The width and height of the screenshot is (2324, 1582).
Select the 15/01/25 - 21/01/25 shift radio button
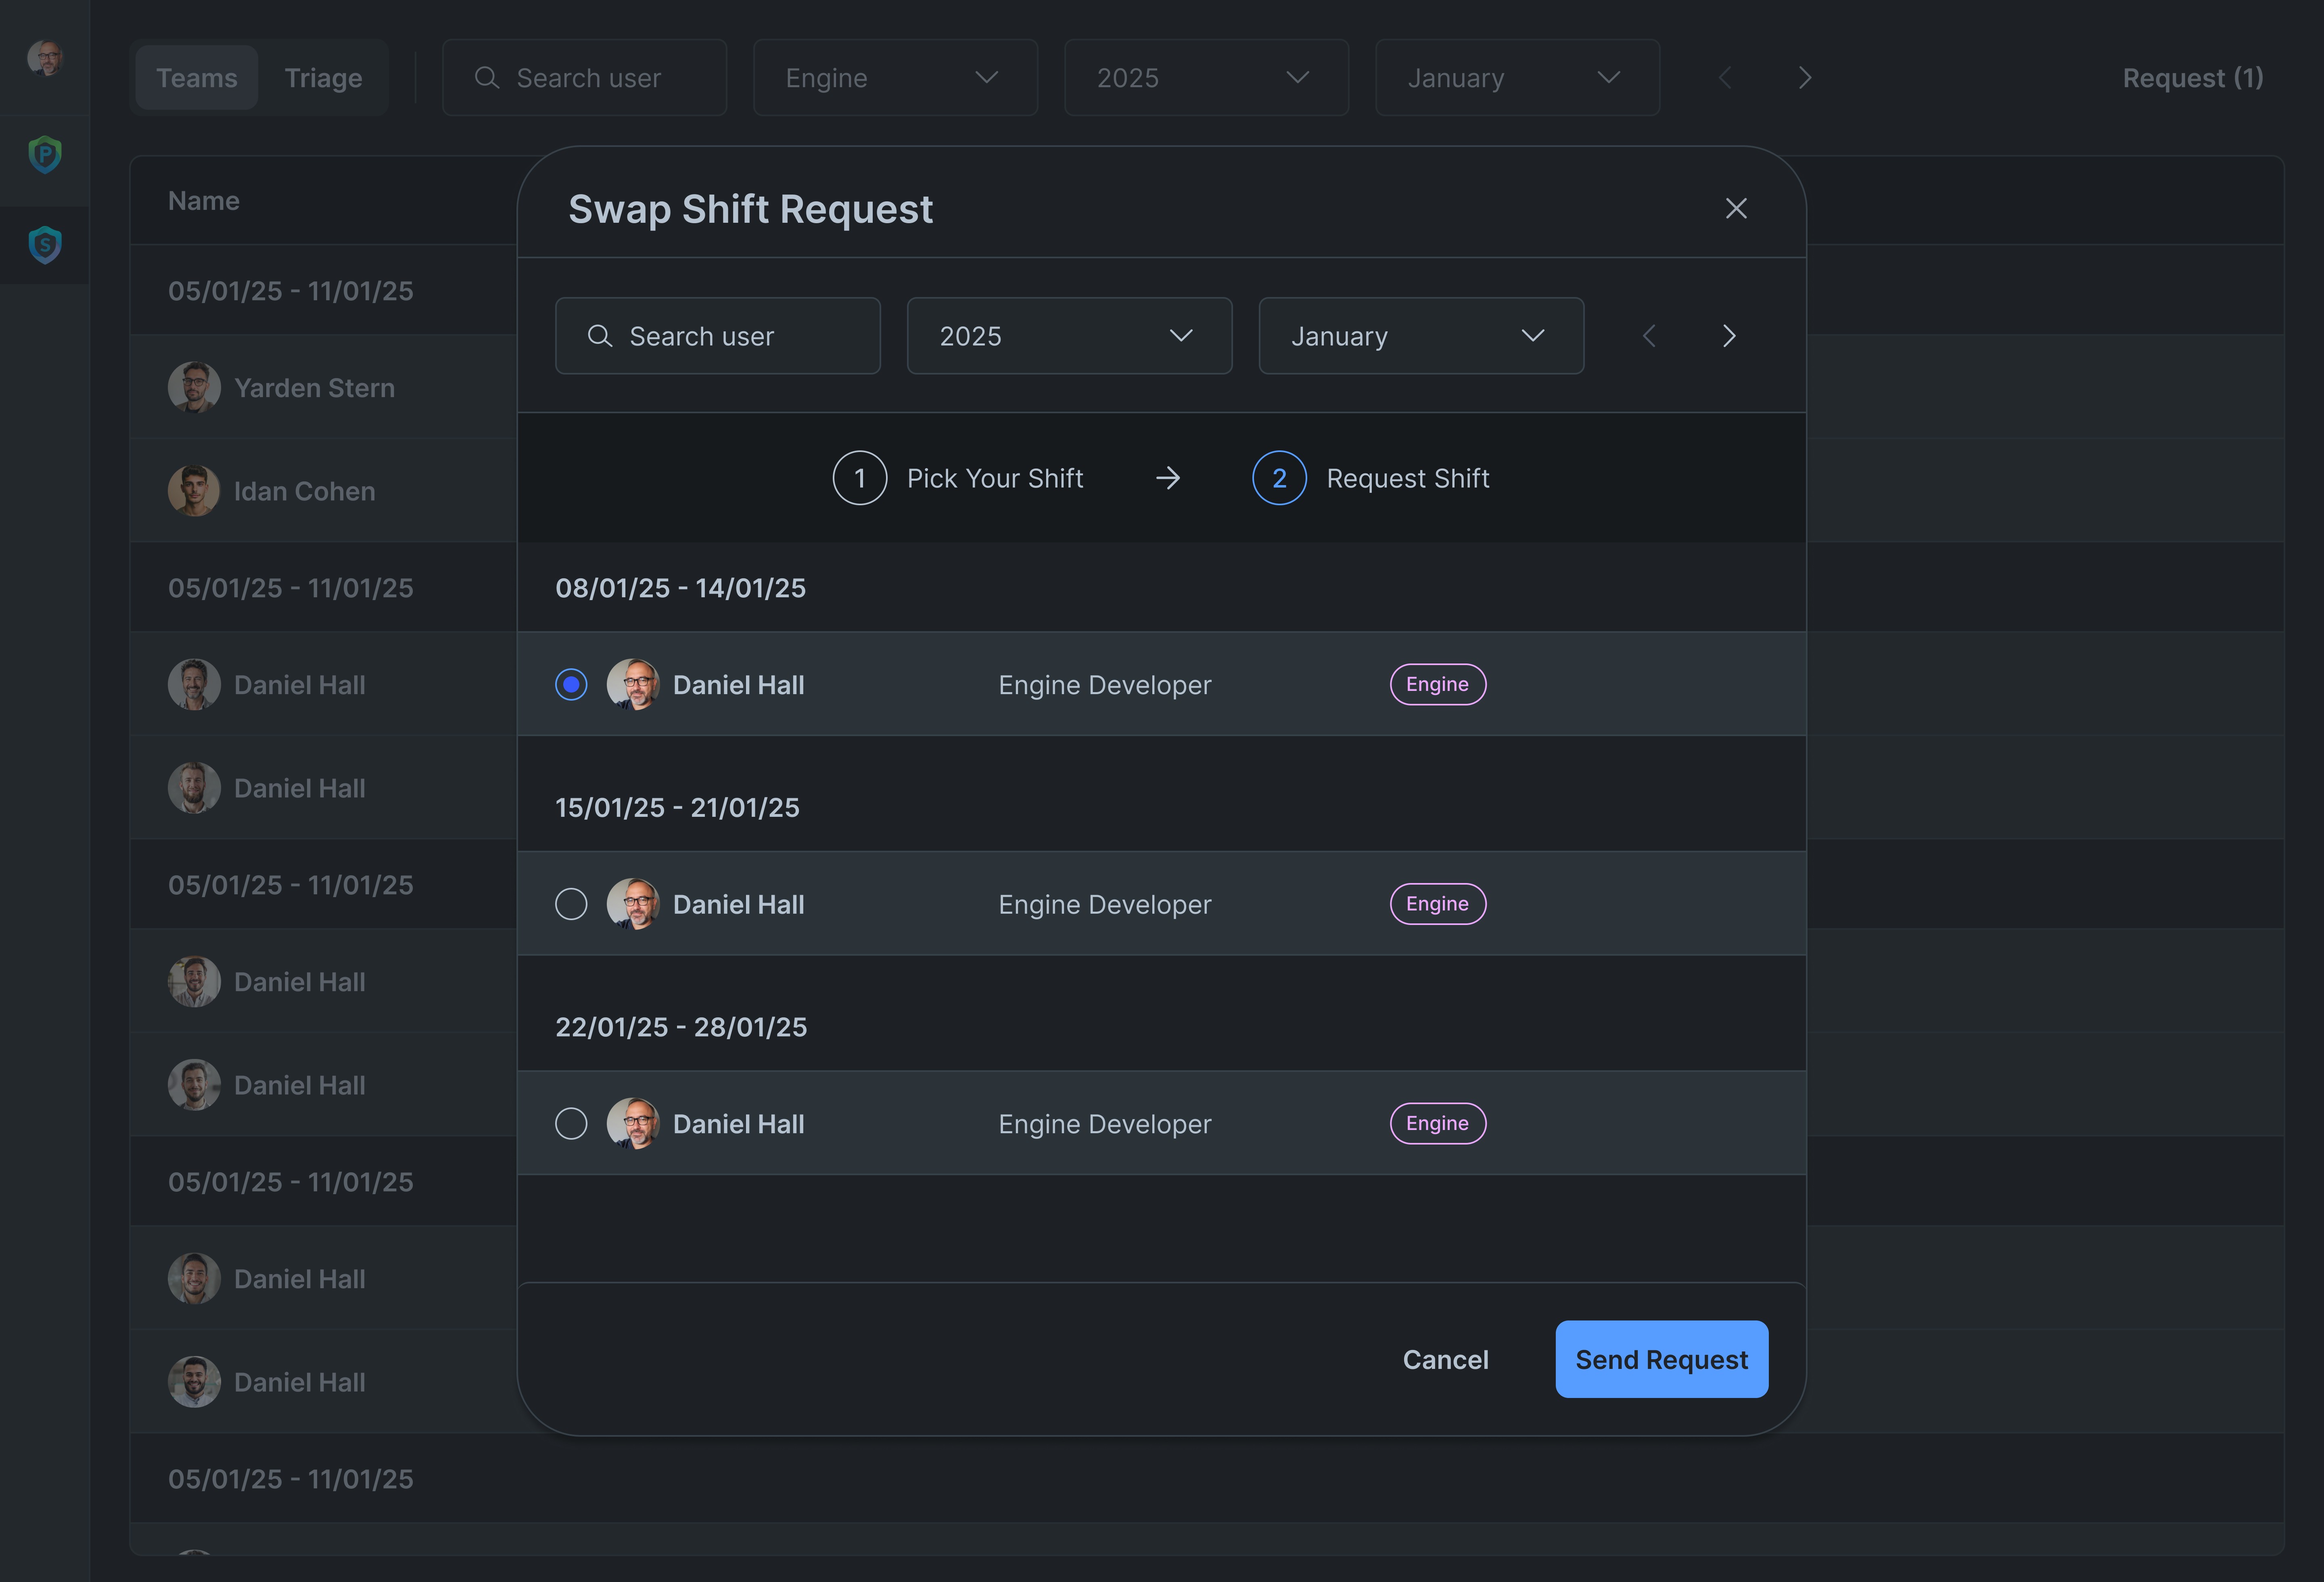click(571, 904)
